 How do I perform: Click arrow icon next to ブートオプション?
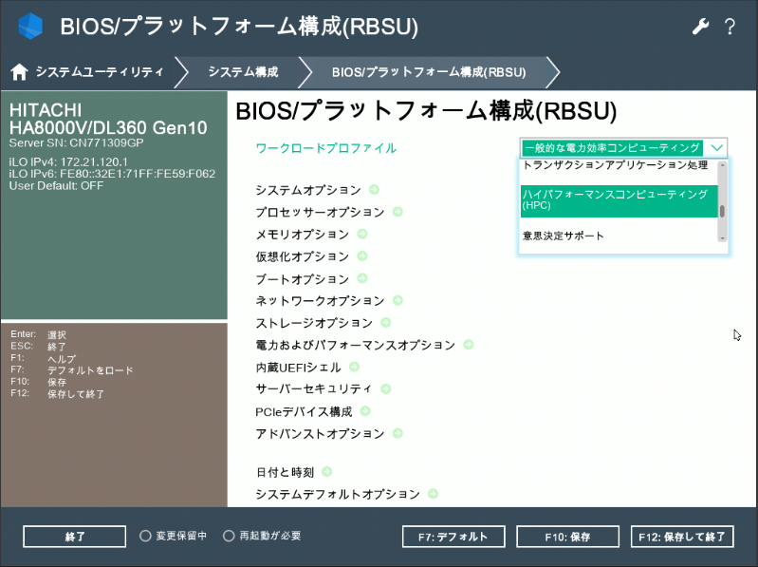pos(362,278)
